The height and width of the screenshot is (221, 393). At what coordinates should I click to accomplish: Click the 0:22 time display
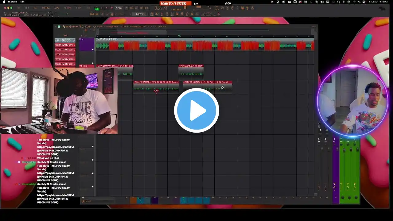161,8
